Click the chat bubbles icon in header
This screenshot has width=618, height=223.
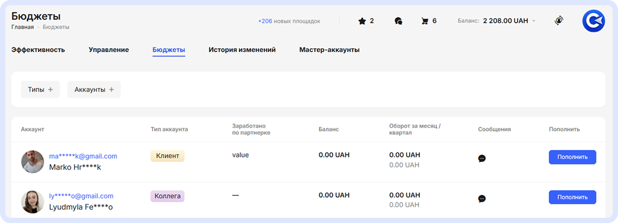click(398, 21)
